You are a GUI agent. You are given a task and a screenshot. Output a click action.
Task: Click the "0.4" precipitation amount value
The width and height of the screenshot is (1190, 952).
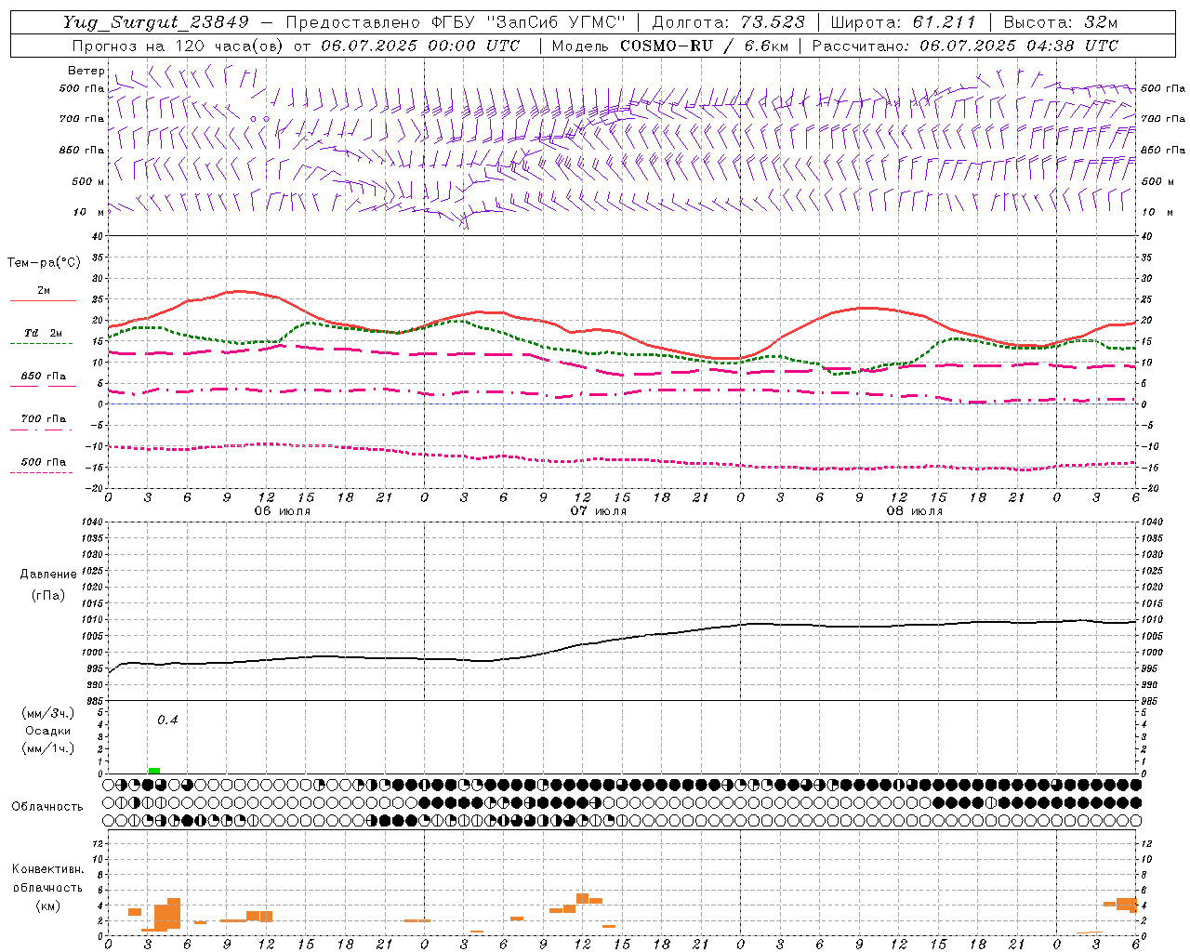[167, 720]
